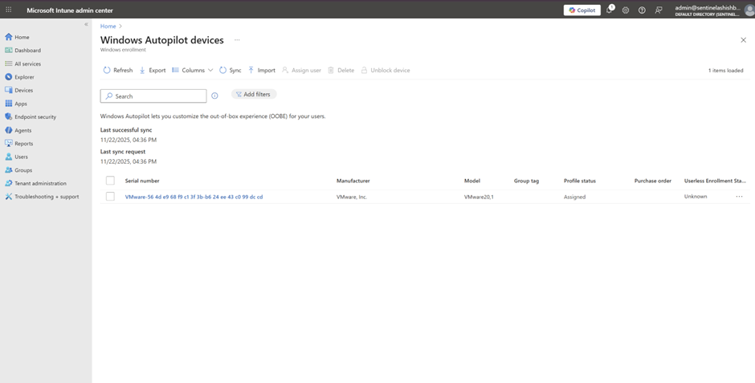Click the Refresh toolbar icon

coord(107,71)
